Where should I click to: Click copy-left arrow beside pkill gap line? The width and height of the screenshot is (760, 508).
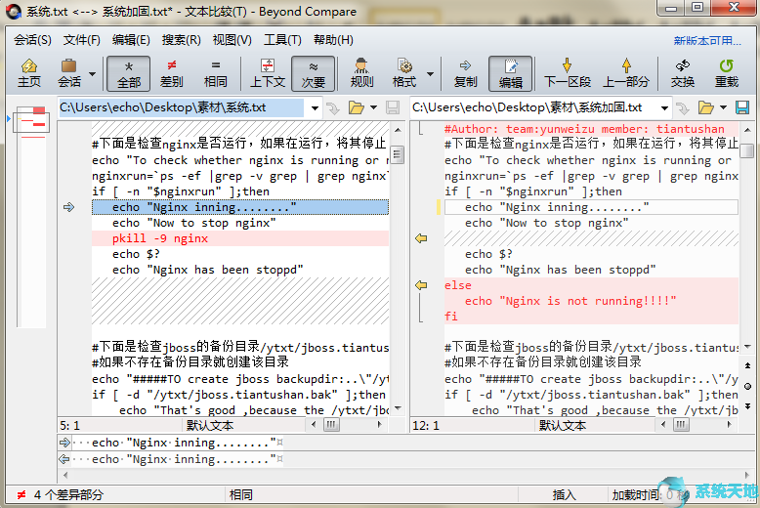(x=421, y=238)
